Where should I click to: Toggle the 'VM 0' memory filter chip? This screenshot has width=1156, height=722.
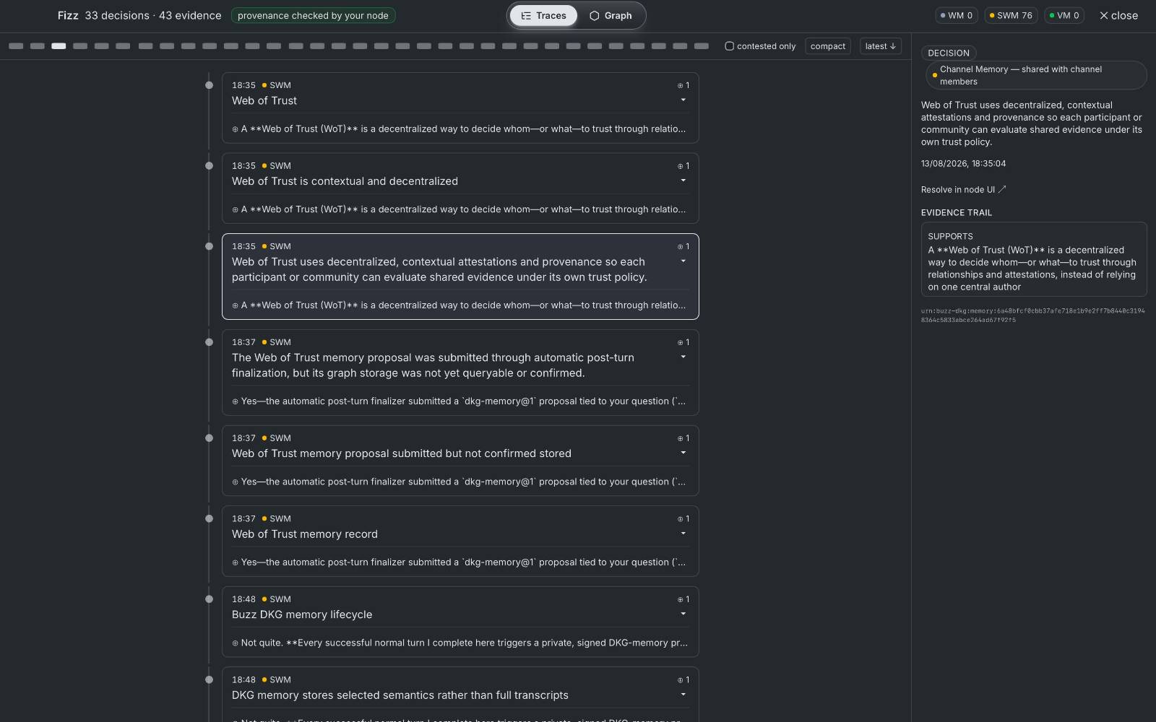(1064, 15)
